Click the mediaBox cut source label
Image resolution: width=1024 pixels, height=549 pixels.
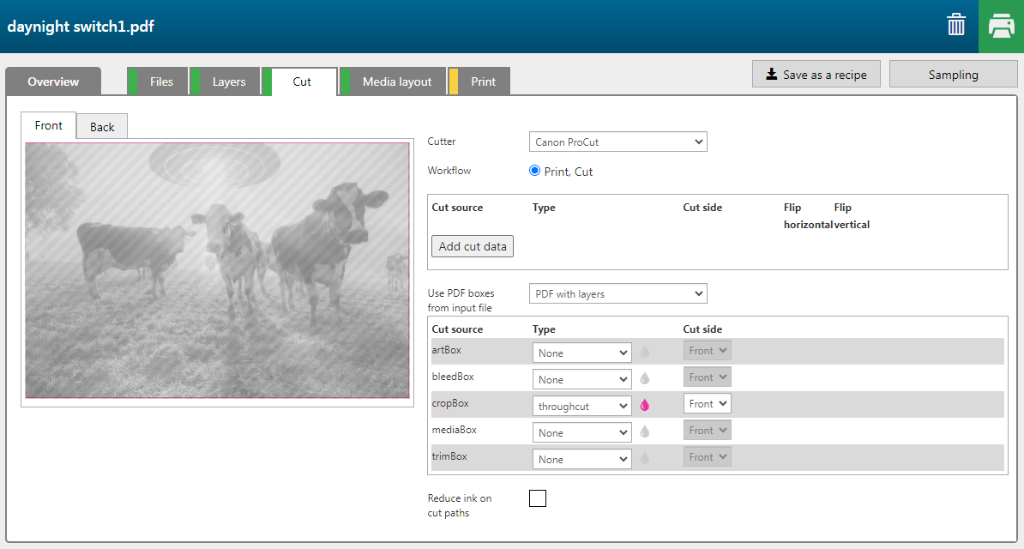pos(455,430)
